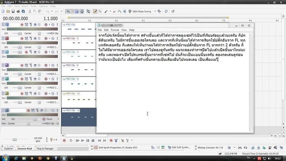Click MIDI Clip - 12 track's Pan slider

(x=28, y=123)
